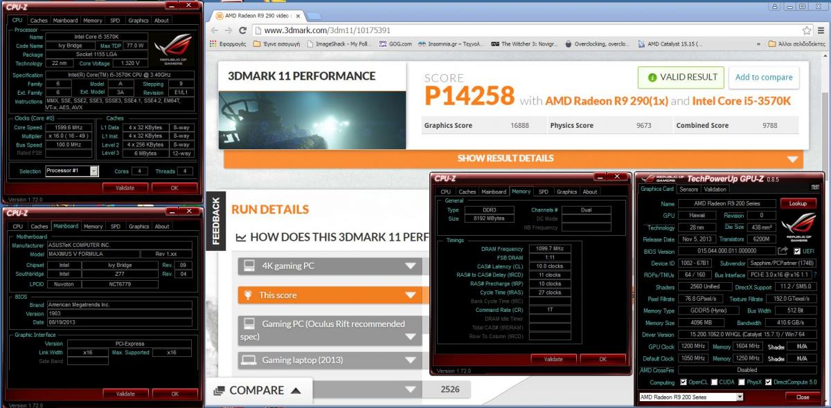Expand the COMPARE panel arrow
Viewport: 831px width, 408px height.
click(296, 391)
